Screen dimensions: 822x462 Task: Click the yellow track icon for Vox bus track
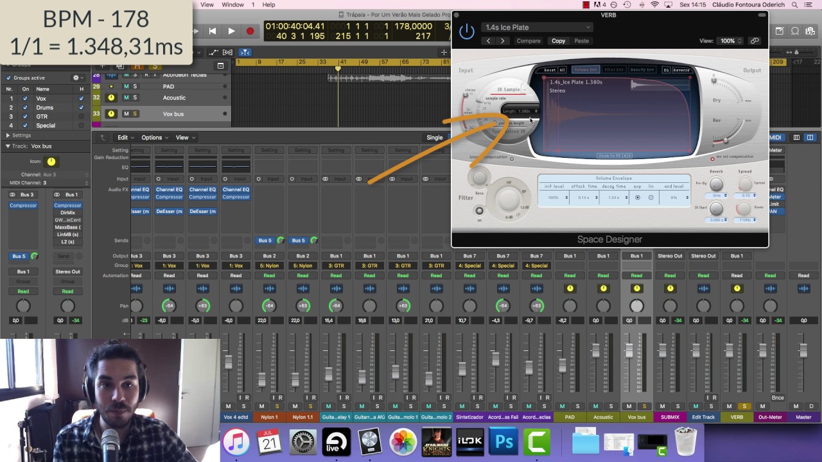(x=111, y=114)
